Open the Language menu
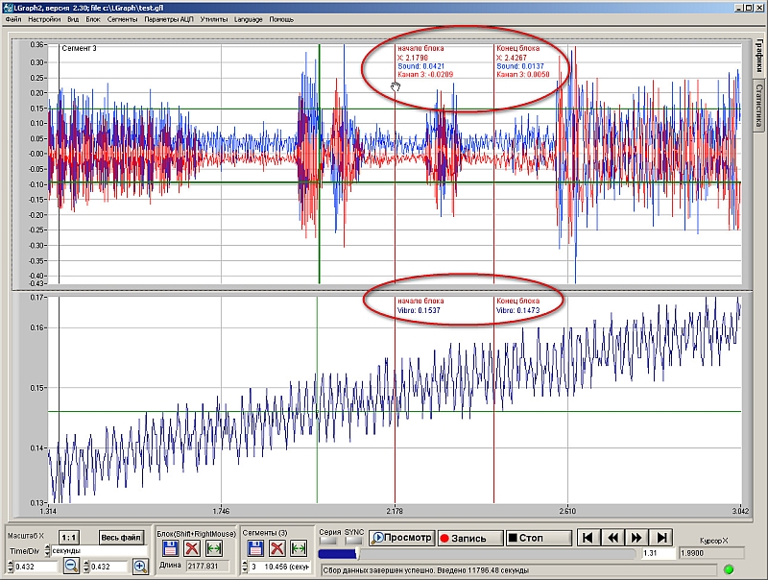The height and width of the screenshot is (580, 768). (249, 19)
